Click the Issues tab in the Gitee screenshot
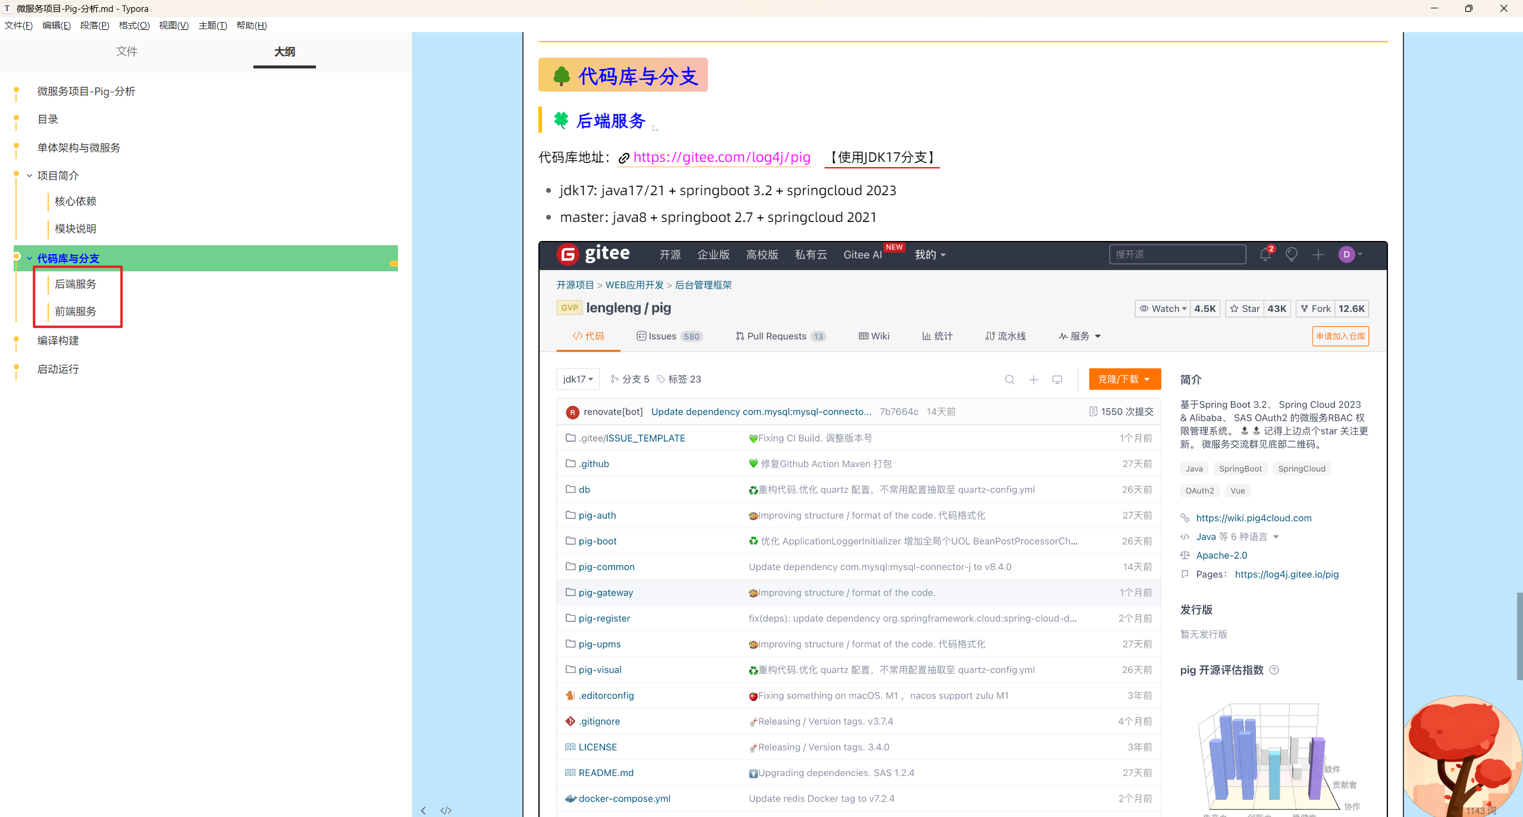1523x817 pixels. pyautogui.click(x=669, y=336)
